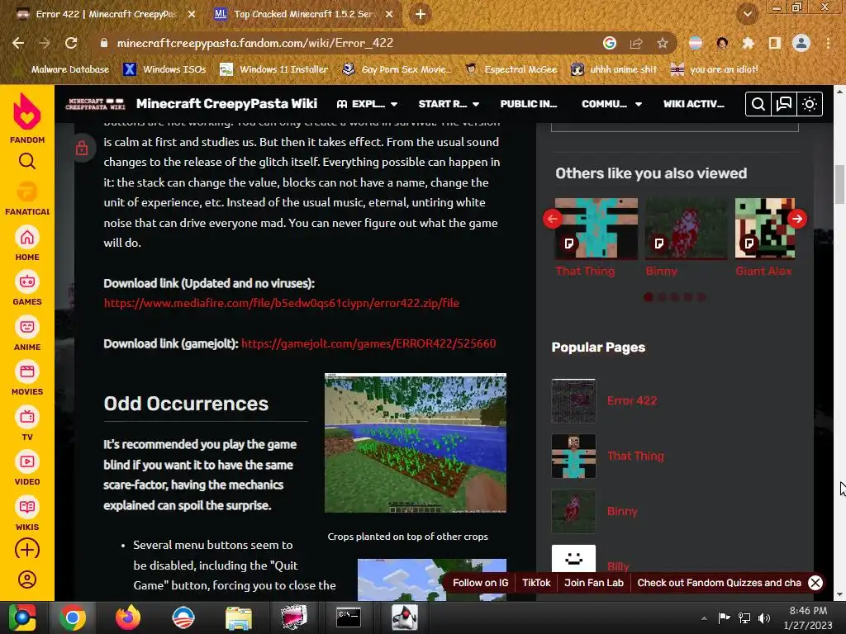Open Chrome extensions puzzle icon
Screen dimensions: 846x634
pyautogui.click(x=749, y=43)
